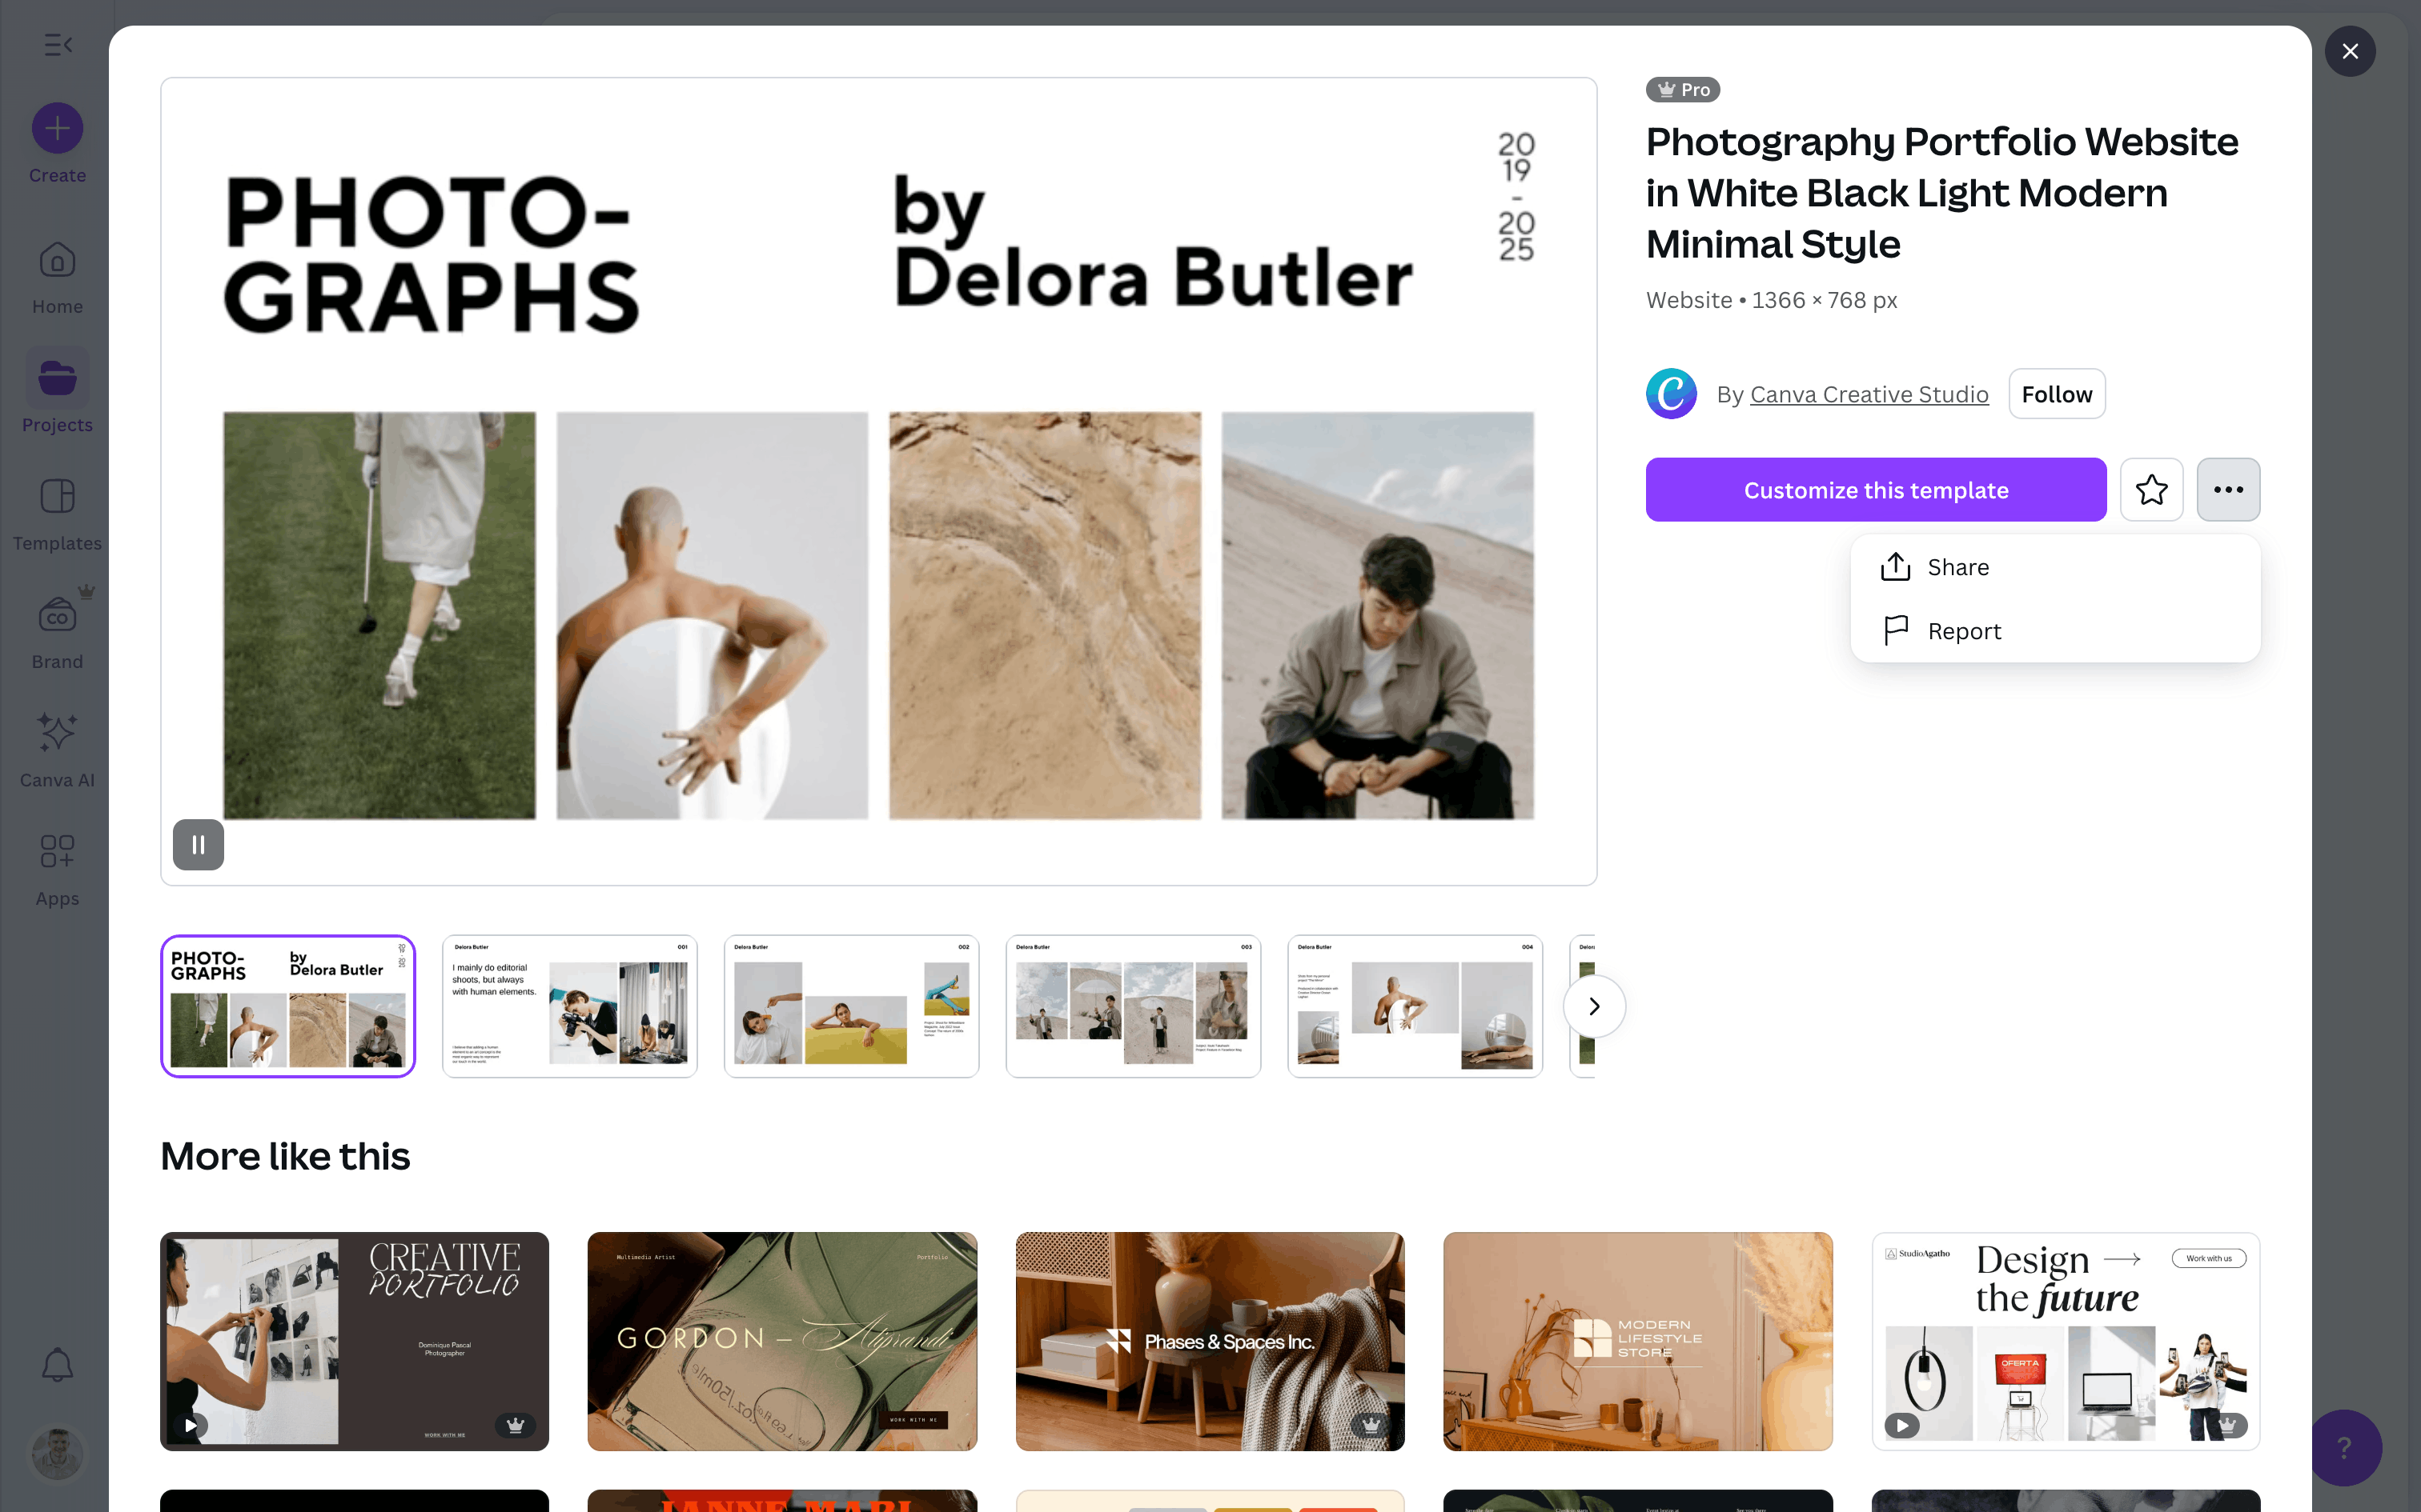This screenshot has height=1512, width=2421.
Task: Open the Brand kit icon
Action: click(x=57, y=616)
